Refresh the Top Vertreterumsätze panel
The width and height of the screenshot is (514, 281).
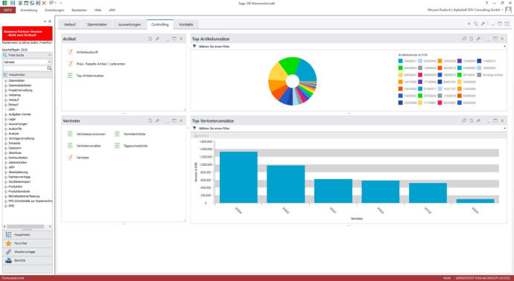(x=471, y=120)
